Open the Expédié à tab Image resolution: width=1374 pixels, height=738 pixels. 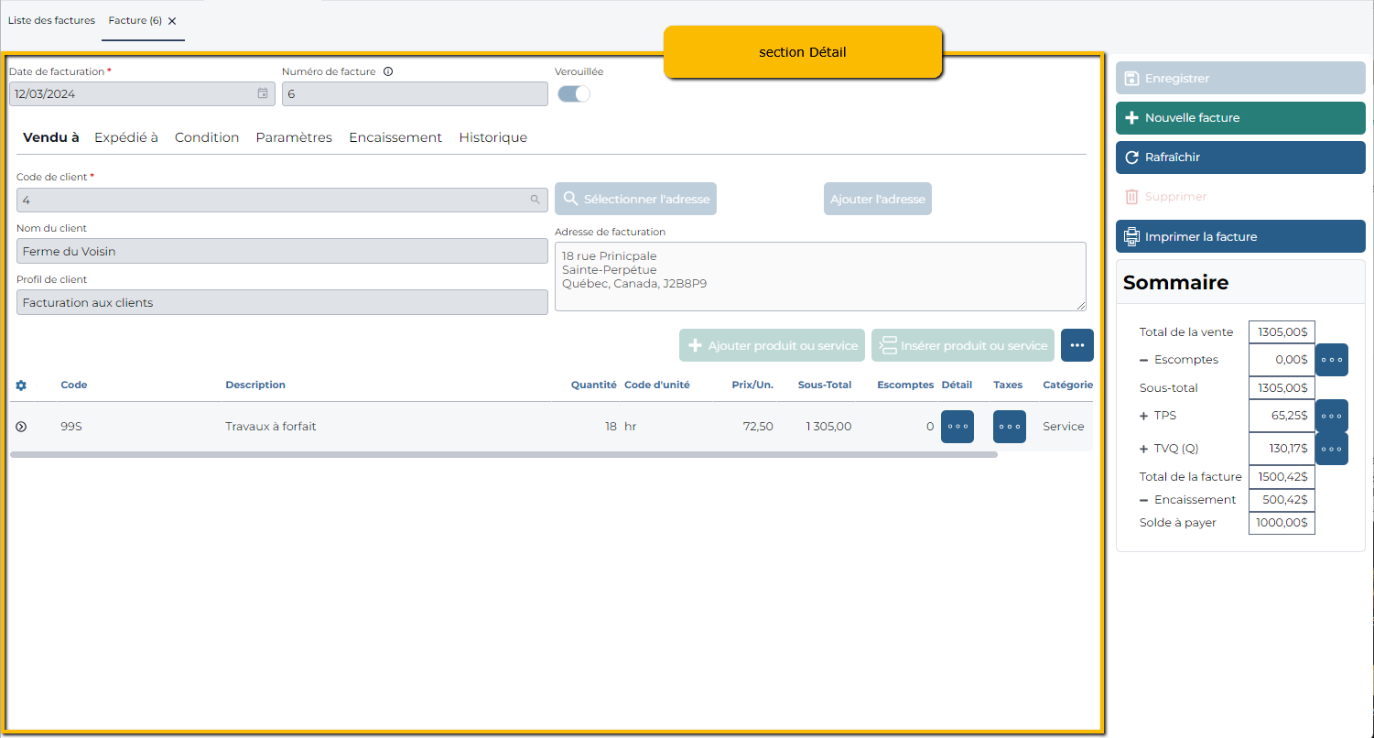(x=126, y=137)
